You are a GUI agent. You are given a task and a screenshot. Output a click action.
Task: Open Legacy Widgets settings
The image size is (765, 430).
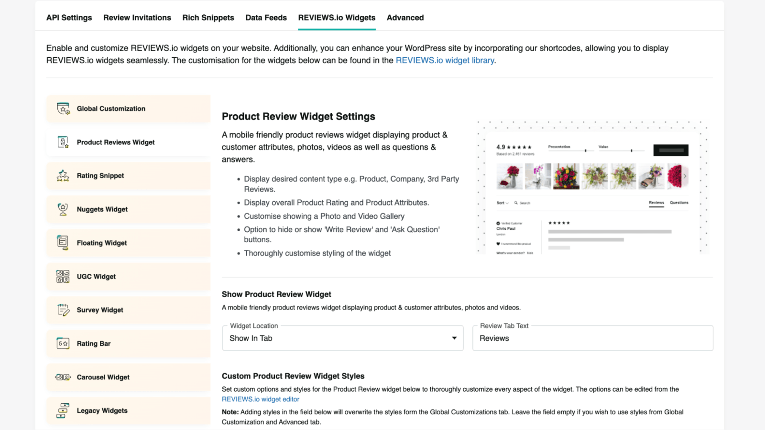coord(129,410)
